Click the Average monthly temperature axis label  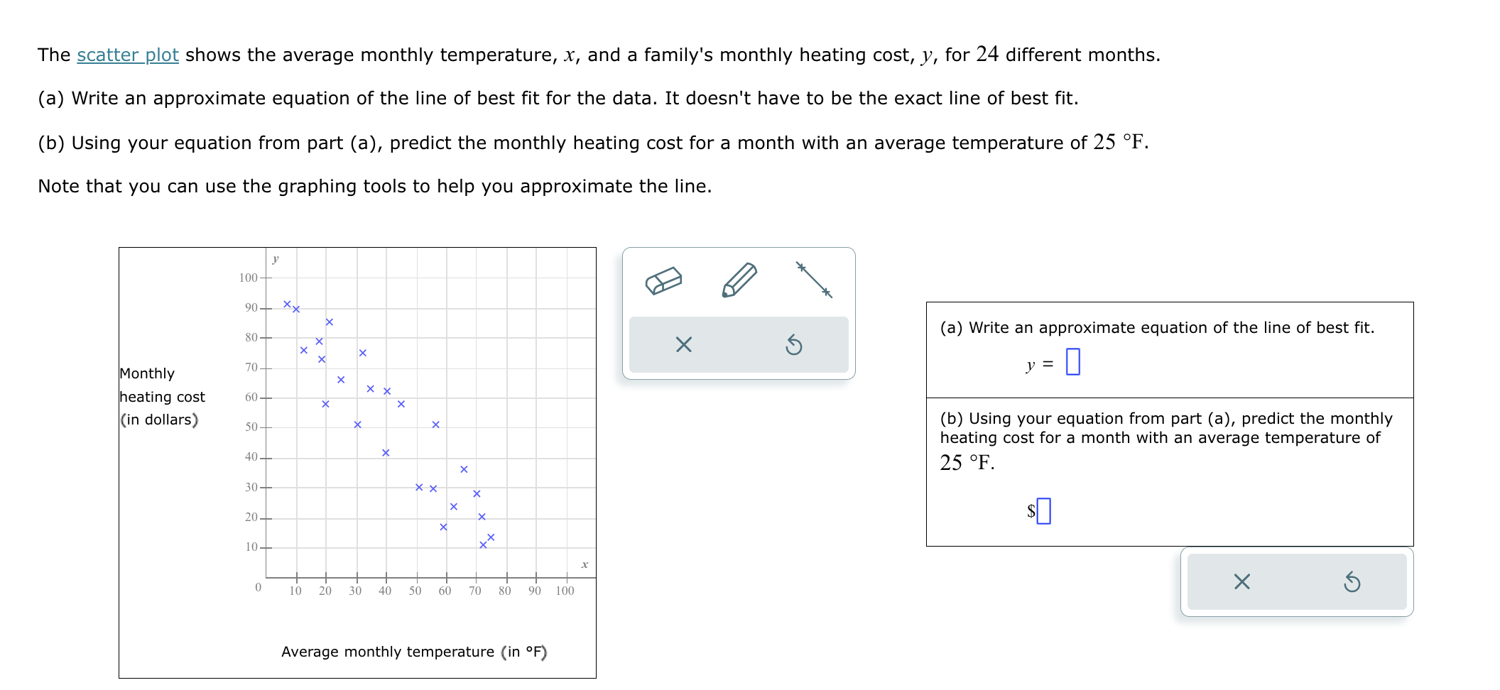pyautogui.click(x=413, y=651)
